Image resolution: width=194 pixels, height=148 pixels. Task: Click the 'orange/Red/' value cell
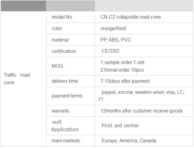pos(144,29)
